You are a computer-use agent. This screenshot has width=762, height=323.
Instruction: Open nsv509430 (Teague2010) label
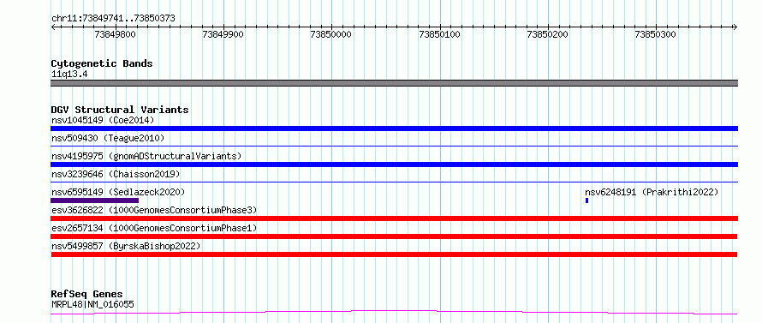[x=108, y=138]
